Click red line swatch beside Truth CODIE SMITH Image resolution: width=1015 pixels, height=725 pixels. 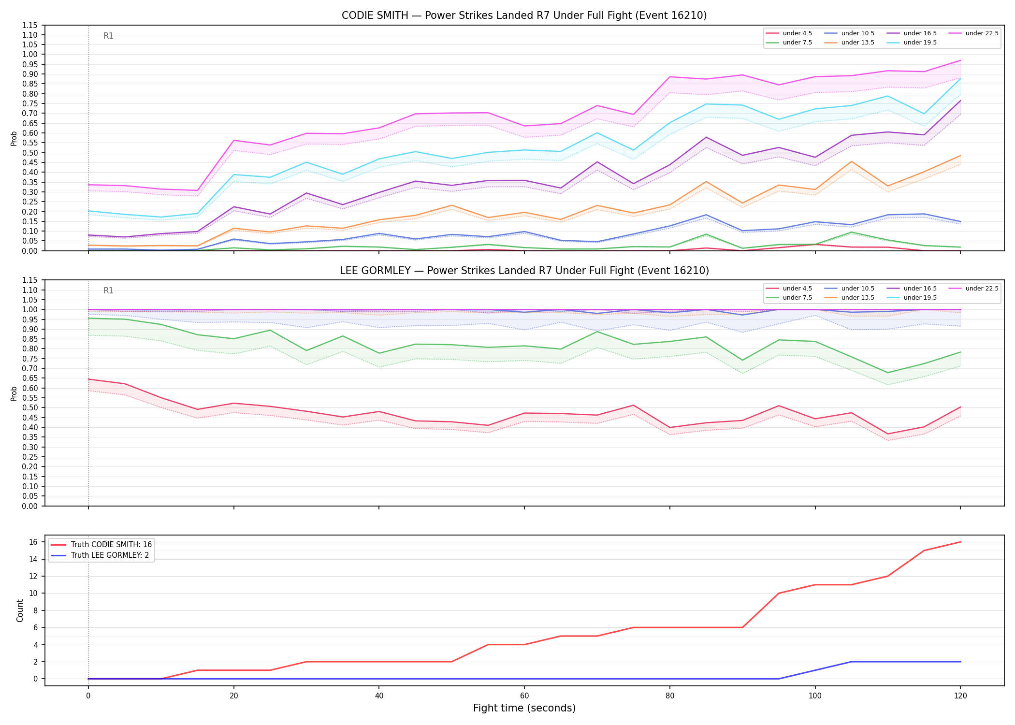click(58, 545)
